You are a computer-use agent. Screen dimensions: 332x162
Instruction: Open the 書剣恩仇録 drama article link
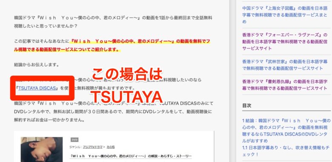[285, 84]
